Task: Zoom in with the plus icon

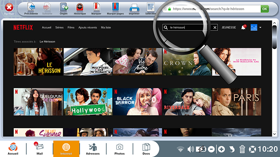Action: [221, 149]
